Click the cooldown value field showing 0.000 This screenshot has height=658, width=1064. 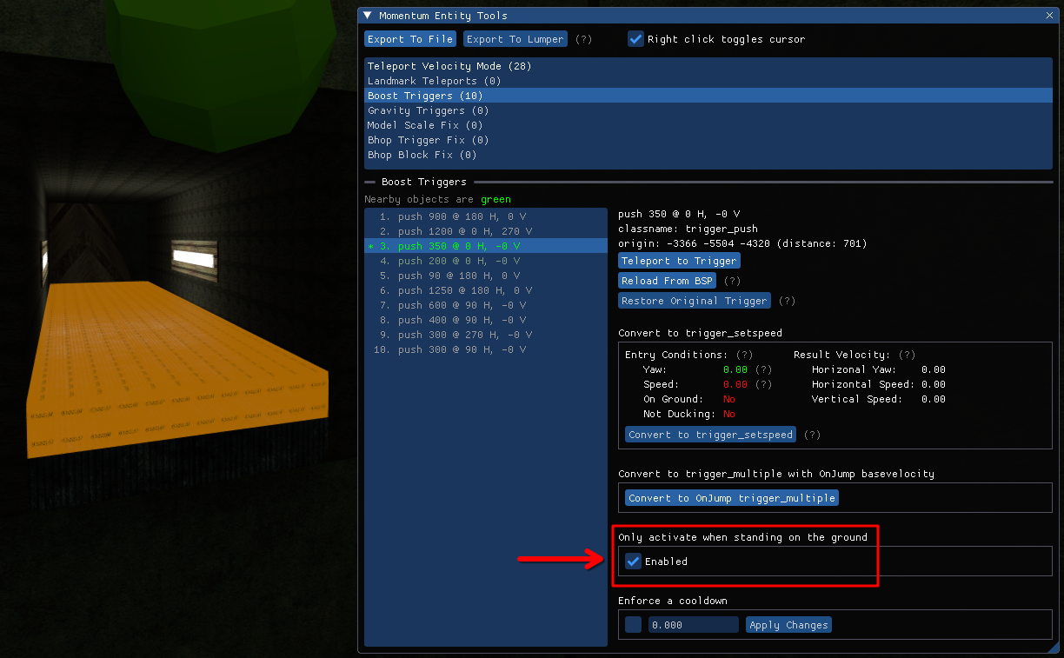coord(693,625)
